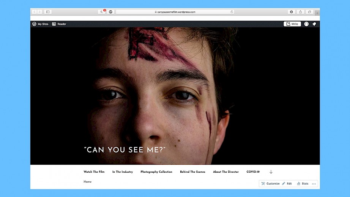The height and width of the screenshot is (197, 350).
Task: Open My Sites in WordPress bar
Action: 40,24
